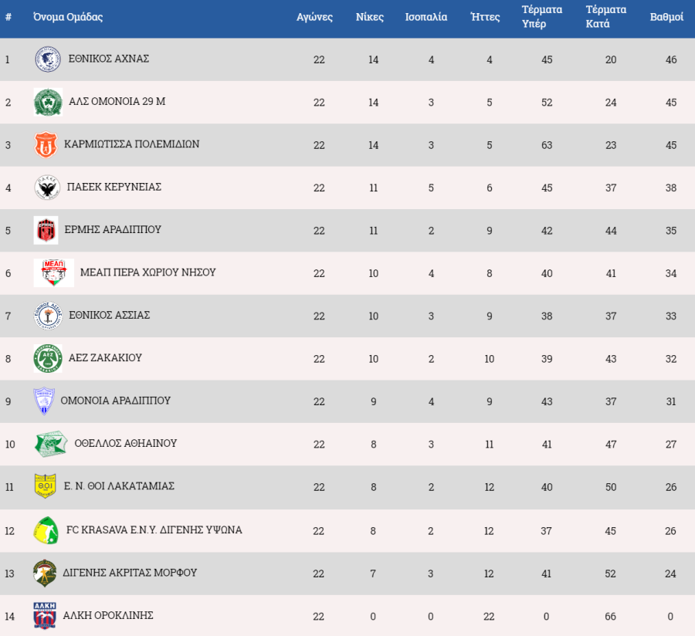Click ΟΜΟΝΟΙΑ ΑΡΑΔΙΠΠΟΥ points value 31
Screen dimensions: 695x636
point(671,401)
